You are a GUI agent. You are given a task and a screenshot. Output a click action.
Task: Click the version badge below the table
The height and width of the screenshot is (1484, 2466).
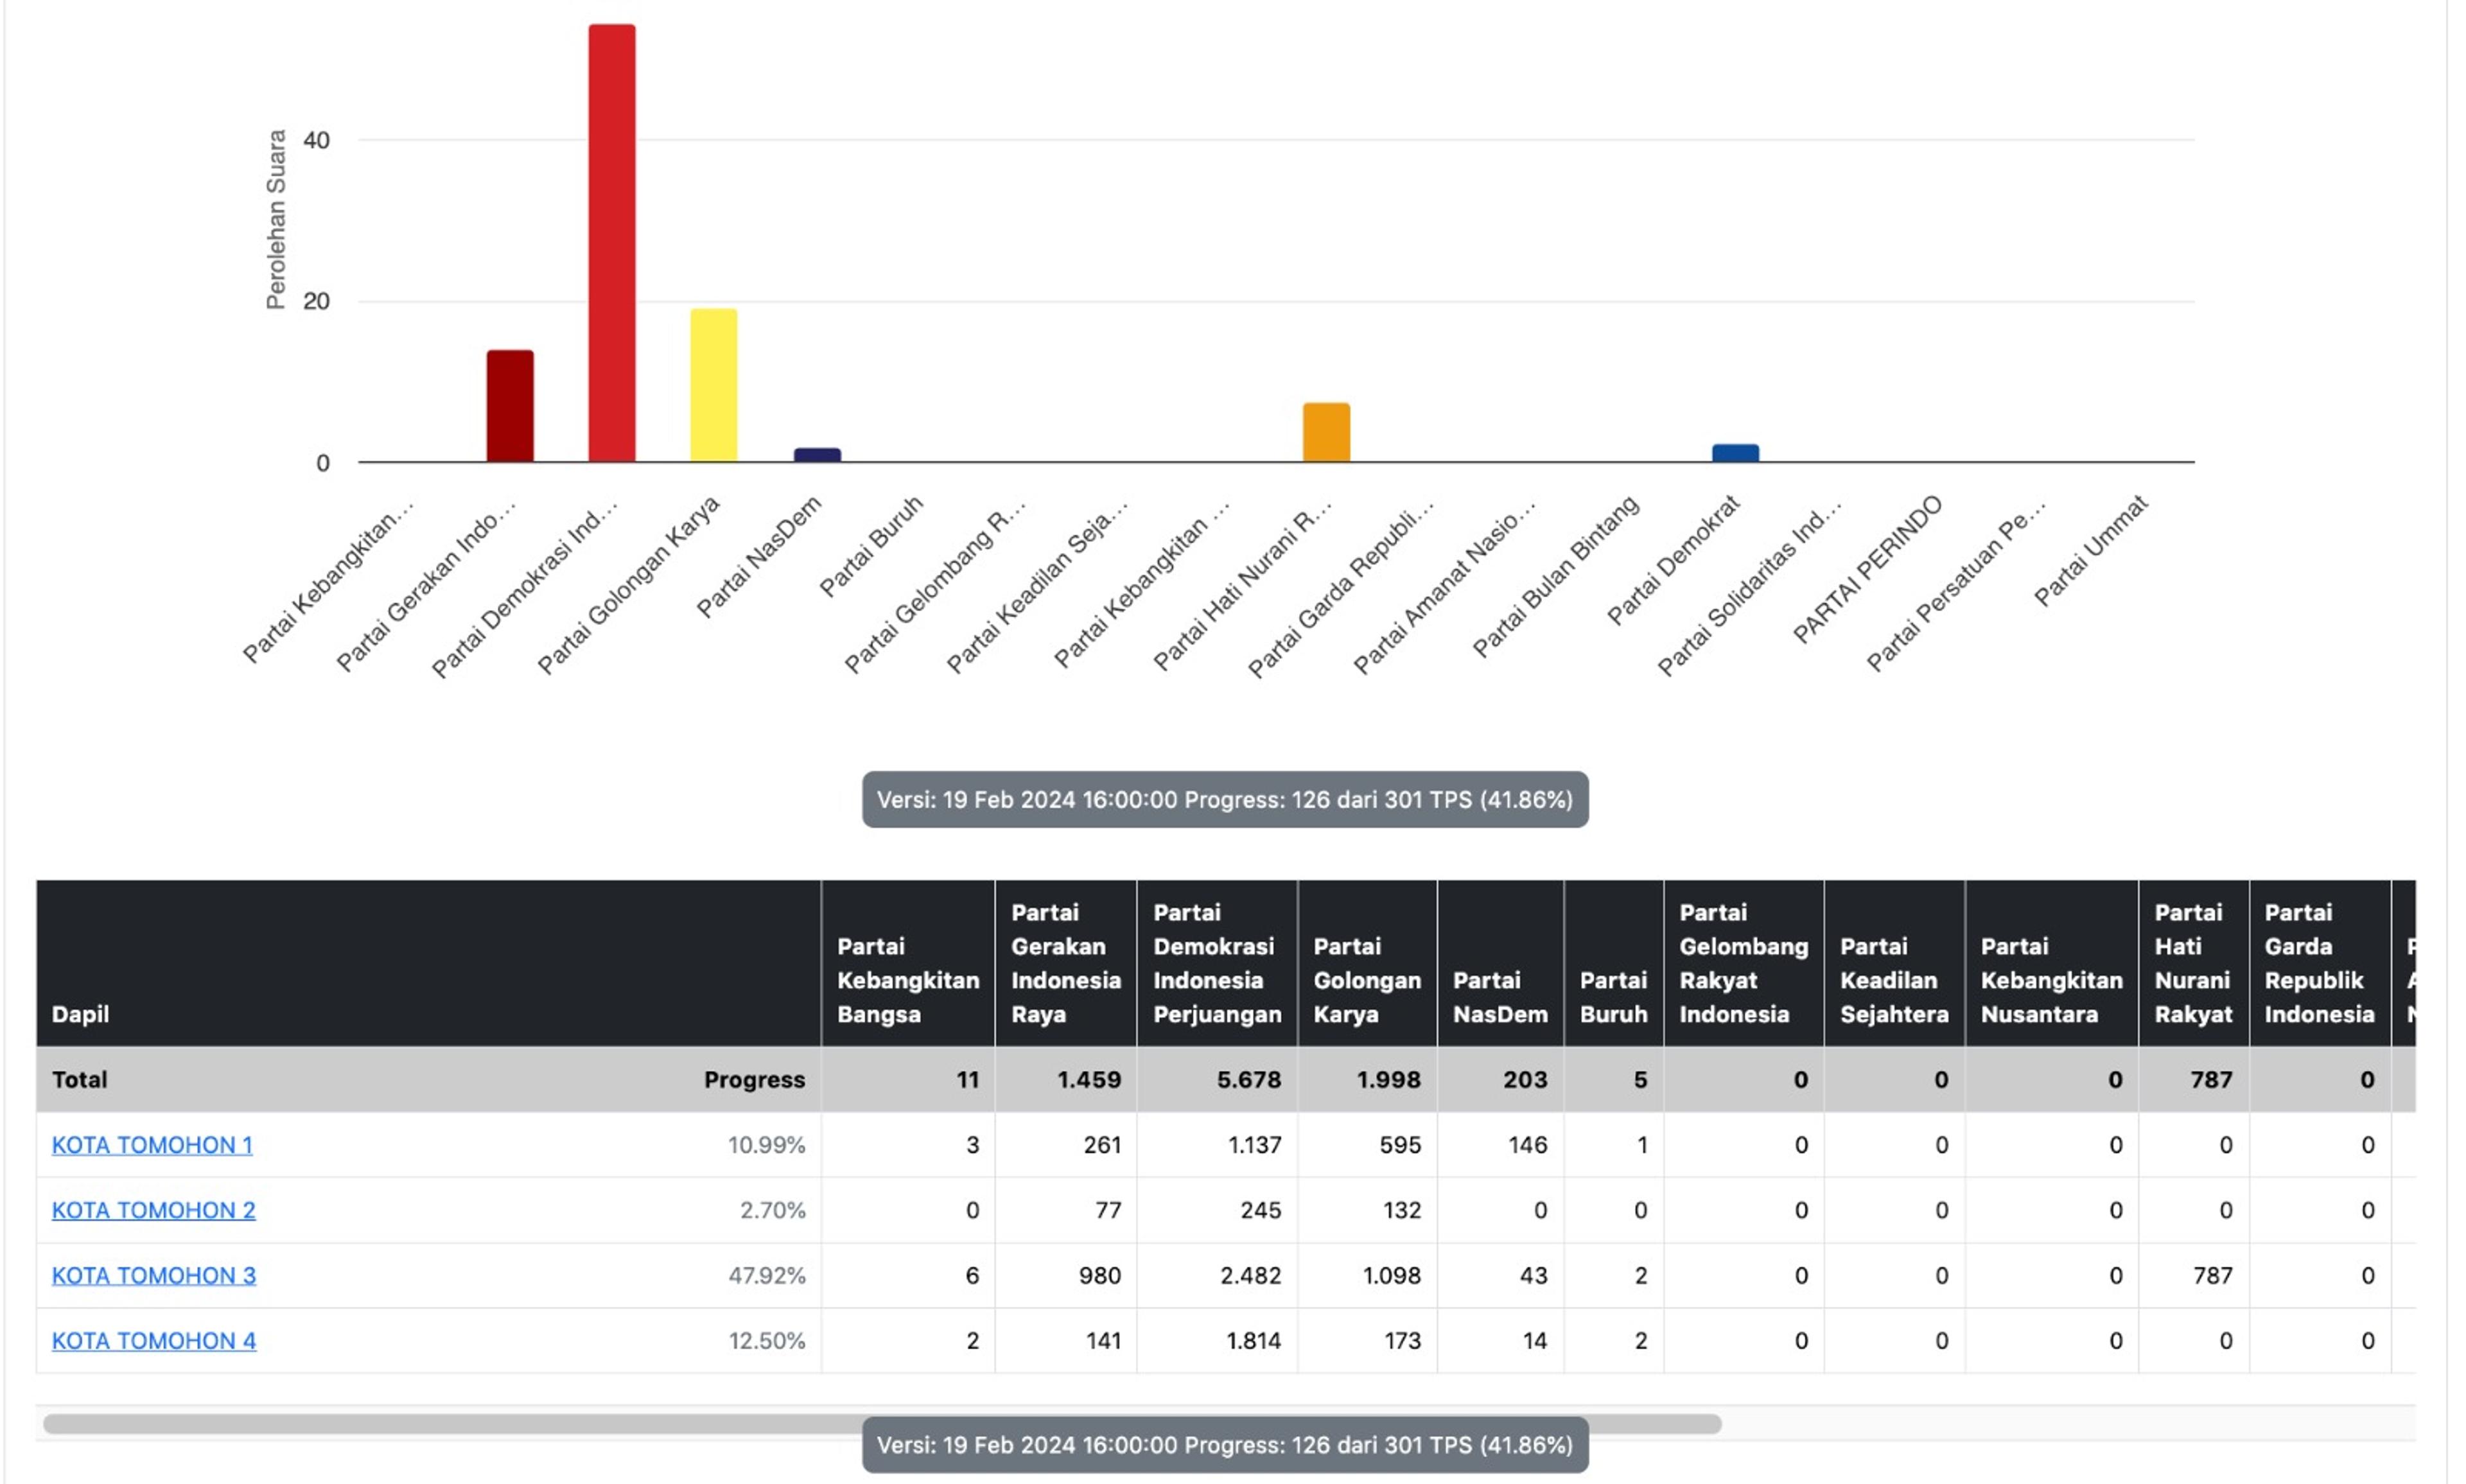coord(1225,1445)
